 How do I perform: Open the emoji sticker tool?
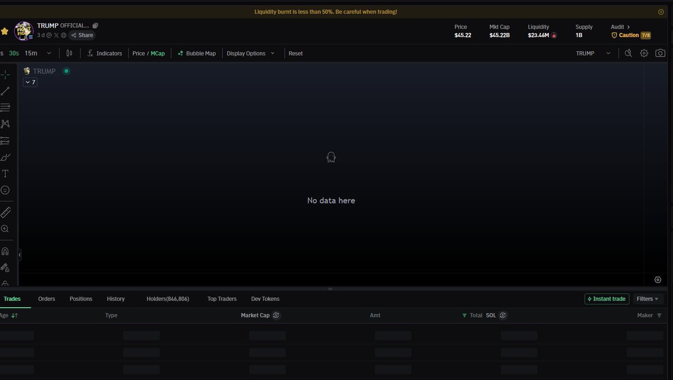point(5,190)
